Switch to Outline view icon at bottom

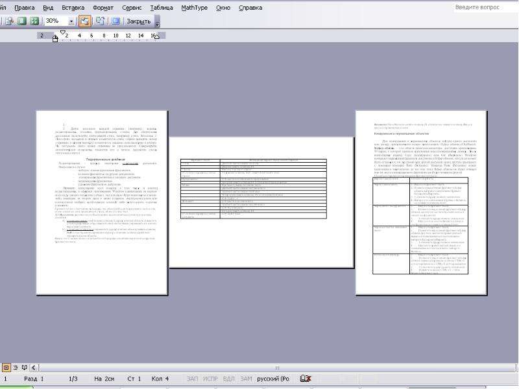click(x=15, y=368)
